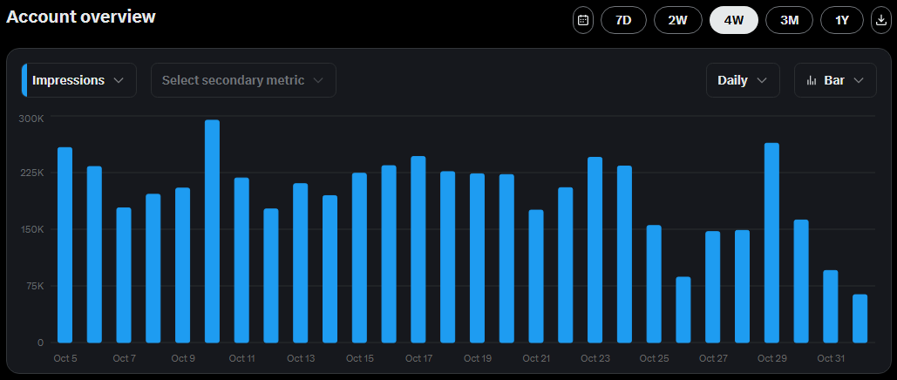Viewport: 897px width, 380px height.
Task: Open the Daily granularity dropdown
Action: coord(742,80)
